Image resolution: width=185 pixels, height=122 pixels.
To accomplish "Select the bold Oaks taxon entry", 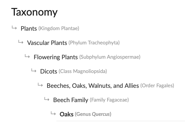I will (x=67, y=114).
